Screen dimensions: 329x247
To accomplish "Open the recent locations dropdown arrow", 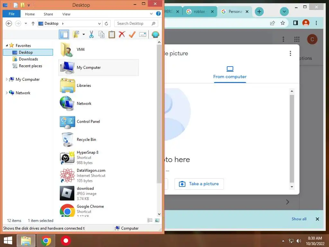I will point(26,23).
